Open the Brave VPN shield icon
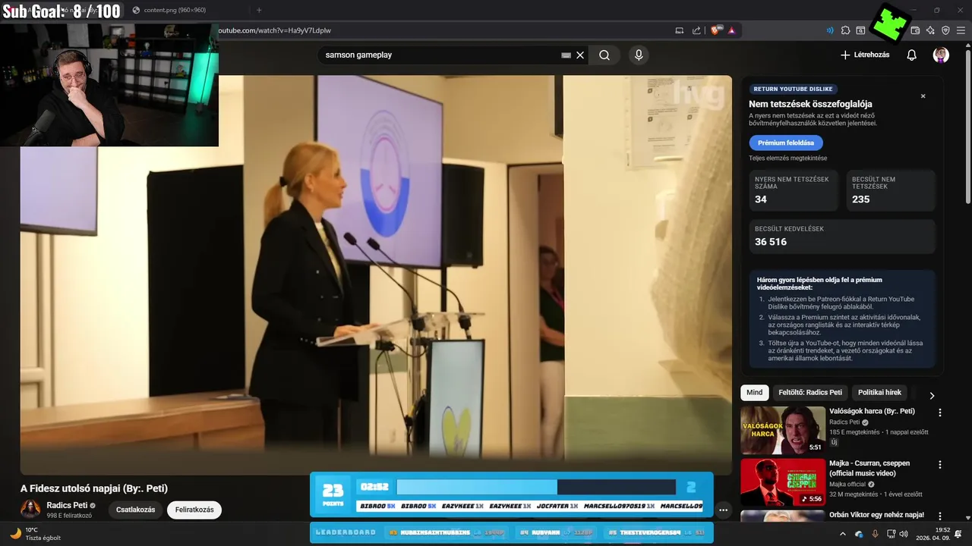This screenshot has width=972, height=546. click(945, 30)
